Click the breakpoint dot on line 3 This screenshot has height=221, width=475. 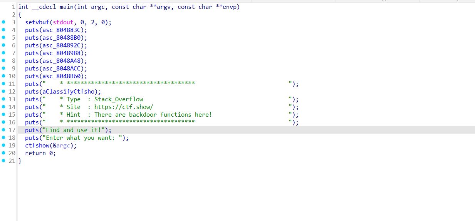coord(4,22)
